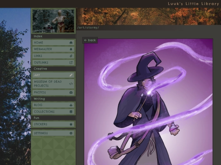Click the back button above artwork
Viewport: 221px width, 165px height.
[90, 40]
